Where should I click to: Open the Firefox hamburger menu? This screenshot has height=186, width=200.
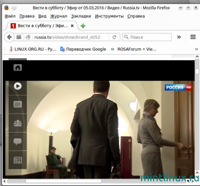pos(193,37)
